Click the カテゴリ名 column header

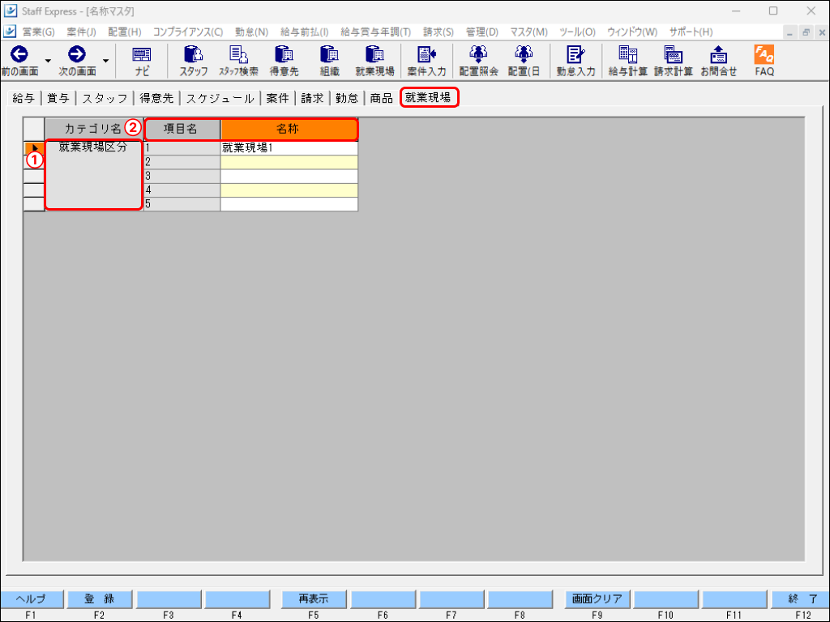pos(94,129)
